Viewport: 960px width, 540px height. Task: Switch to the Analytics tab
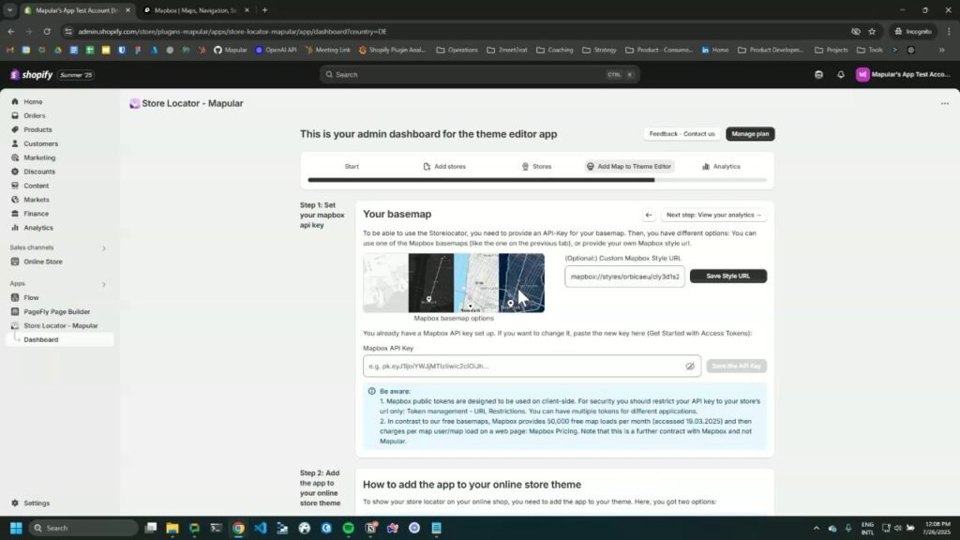tap(720, 166)
